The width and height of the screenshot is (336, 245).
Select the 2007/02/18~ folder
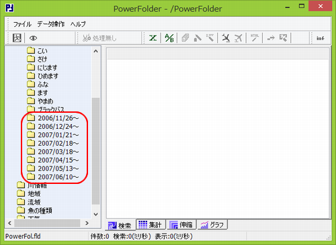(x=53, y=143)
